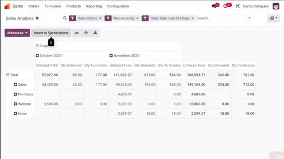
Task: Remove the Order Date filter
Action: point(193,18)
